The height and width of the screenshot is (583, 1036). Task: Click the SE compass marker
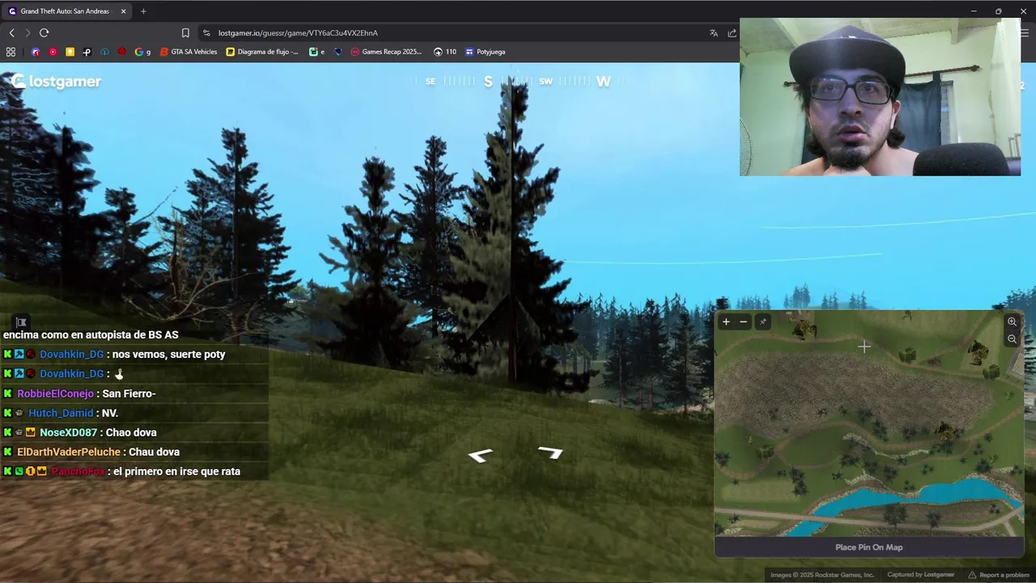pos(431,81)
